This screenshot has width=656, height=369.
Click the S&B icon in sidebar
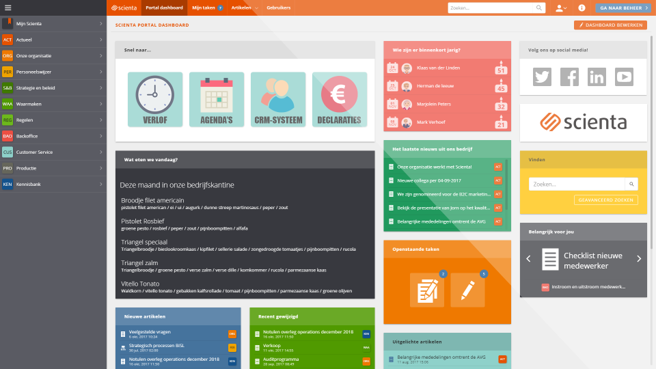click(x=8, y=88)
